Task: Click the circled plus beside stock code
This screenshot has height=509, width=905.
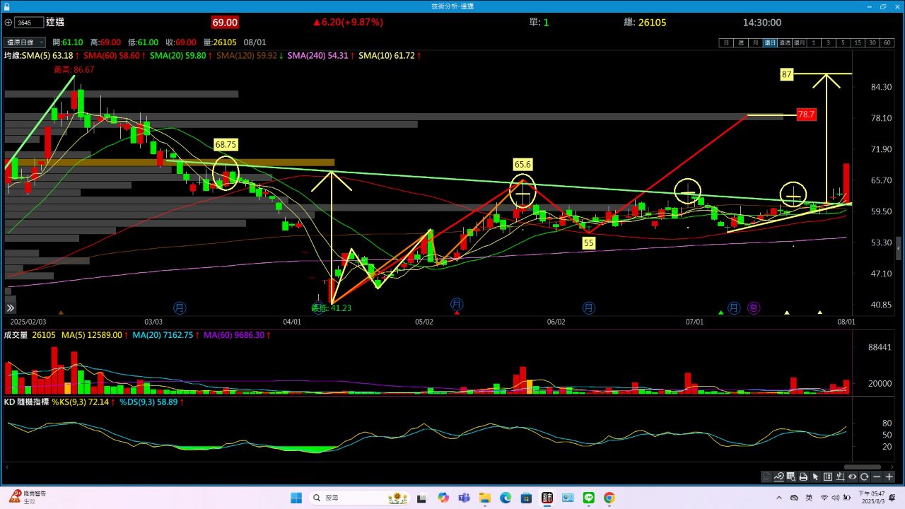Action: coord(8,23)
